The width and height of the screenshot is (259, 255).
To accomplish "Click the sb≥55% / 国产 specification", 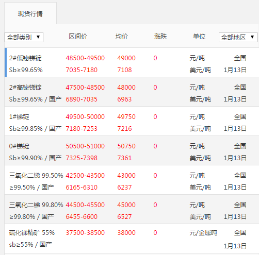I will [30, 245].
